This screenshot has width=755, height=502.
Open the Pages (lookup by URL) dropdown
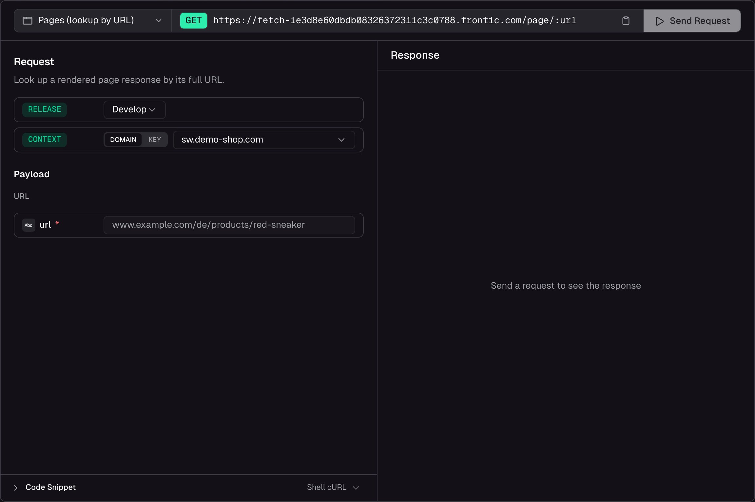[x=93, y=21]
